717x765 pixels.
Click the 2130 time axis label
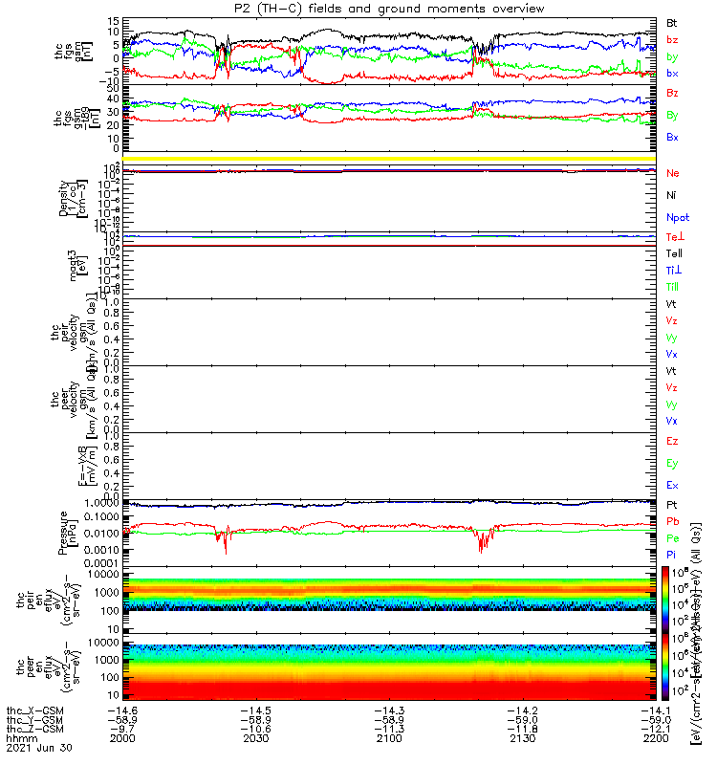[522, 738]
